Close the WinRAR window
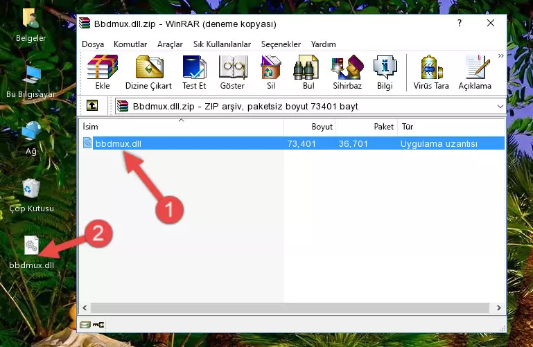533x347 pixels. [x=491, y=23]
